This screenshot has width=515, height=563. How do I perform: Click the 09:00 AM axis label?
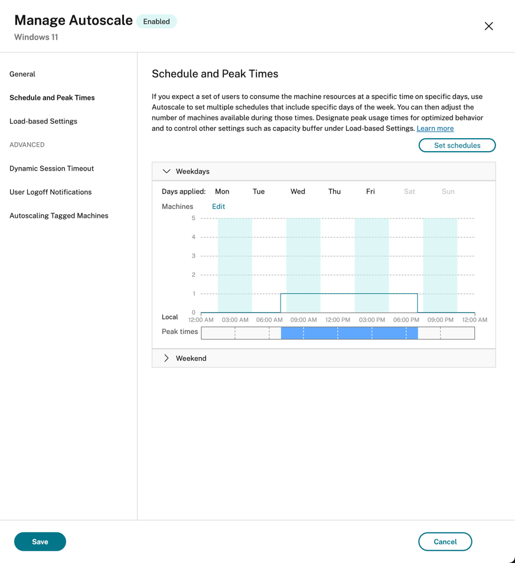click(x=304, y=320)
